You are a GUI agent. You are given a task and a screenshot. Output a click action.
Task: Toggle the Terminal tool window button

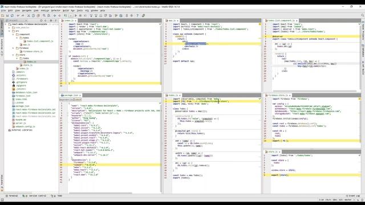tap(11, 196)
